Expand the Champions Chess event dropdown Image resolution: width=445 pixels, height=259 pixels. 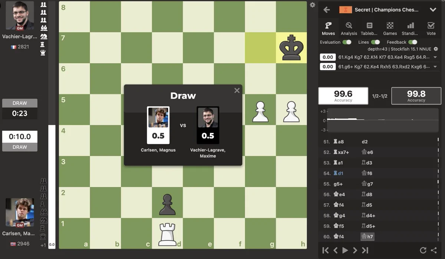click(433, 10)
